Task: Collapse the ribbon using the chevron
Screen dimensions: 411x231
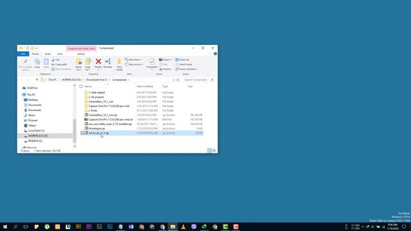Action: coord(210,54)
